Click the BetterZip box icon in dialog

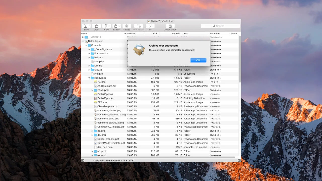coord(139,50)
